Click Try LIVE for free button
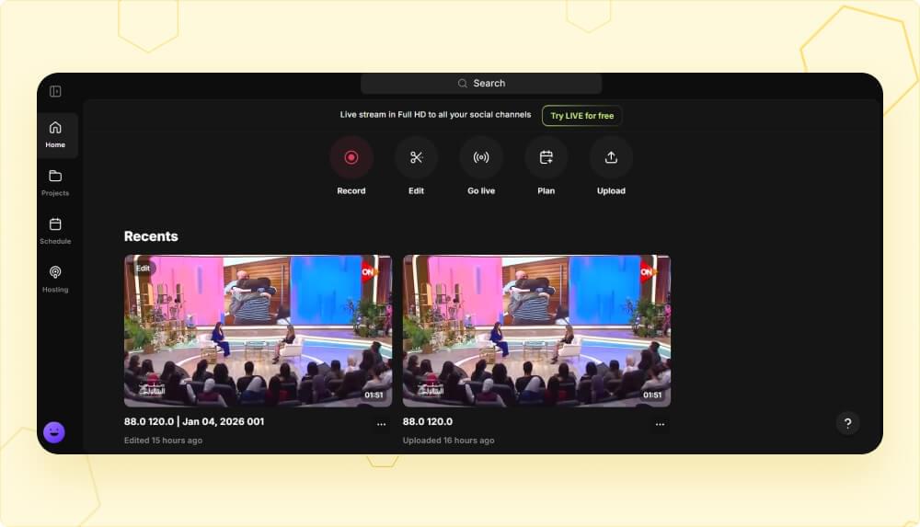This screenshot has width=920, height=527. tap(581, 116)
